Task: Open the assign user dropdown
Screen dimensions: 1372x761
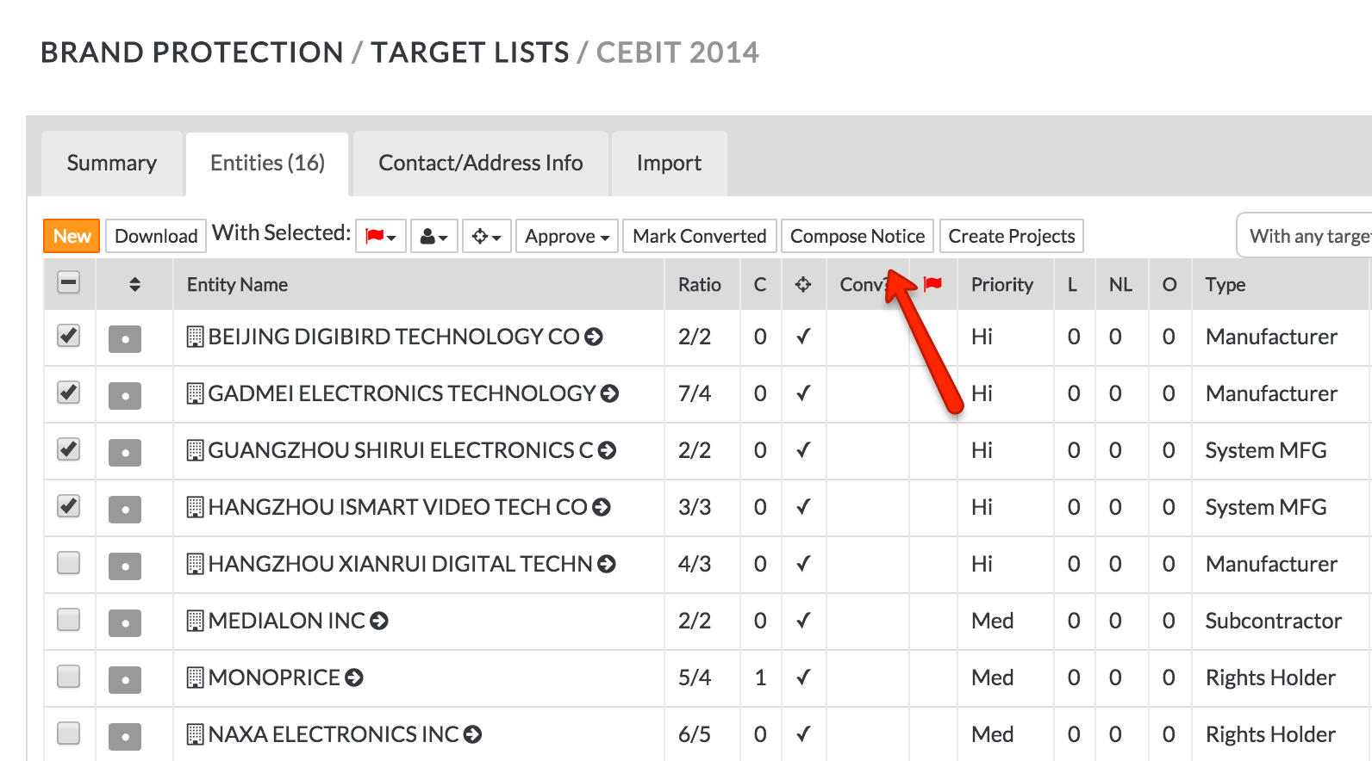Action: tap(433, 236)
